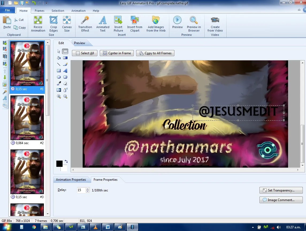
Task: Open the Selection ribbon tab
Action: 58,11
